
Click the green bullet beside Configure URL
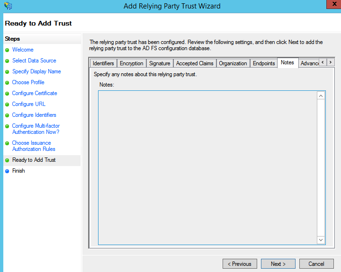[x=7, y=105]
